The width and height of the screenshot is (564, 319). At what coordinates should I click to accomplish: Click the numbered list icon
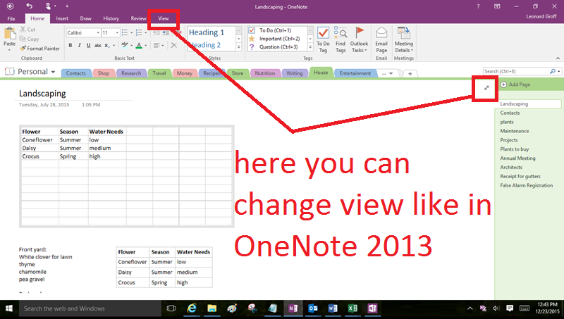tap(139, 32)
